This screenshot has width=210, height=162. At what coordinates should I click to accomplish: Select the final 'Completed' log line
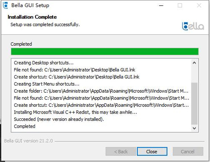point(25,126)
